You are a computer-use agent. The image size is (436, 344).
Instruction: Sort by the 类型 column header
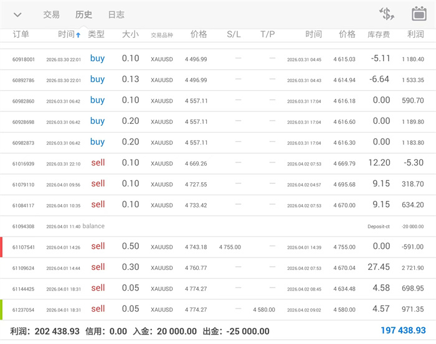pyautogui.click(x=97, y=35)
